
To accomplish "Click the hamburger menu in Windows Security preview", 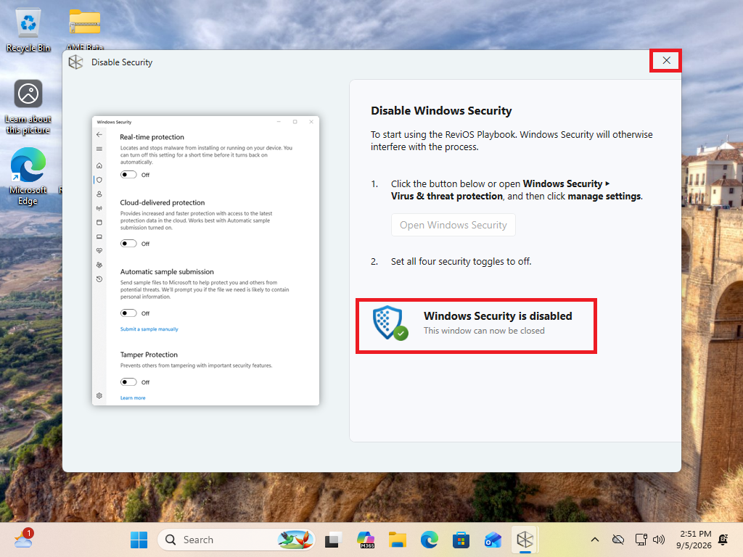I will [x=99, y=149].
